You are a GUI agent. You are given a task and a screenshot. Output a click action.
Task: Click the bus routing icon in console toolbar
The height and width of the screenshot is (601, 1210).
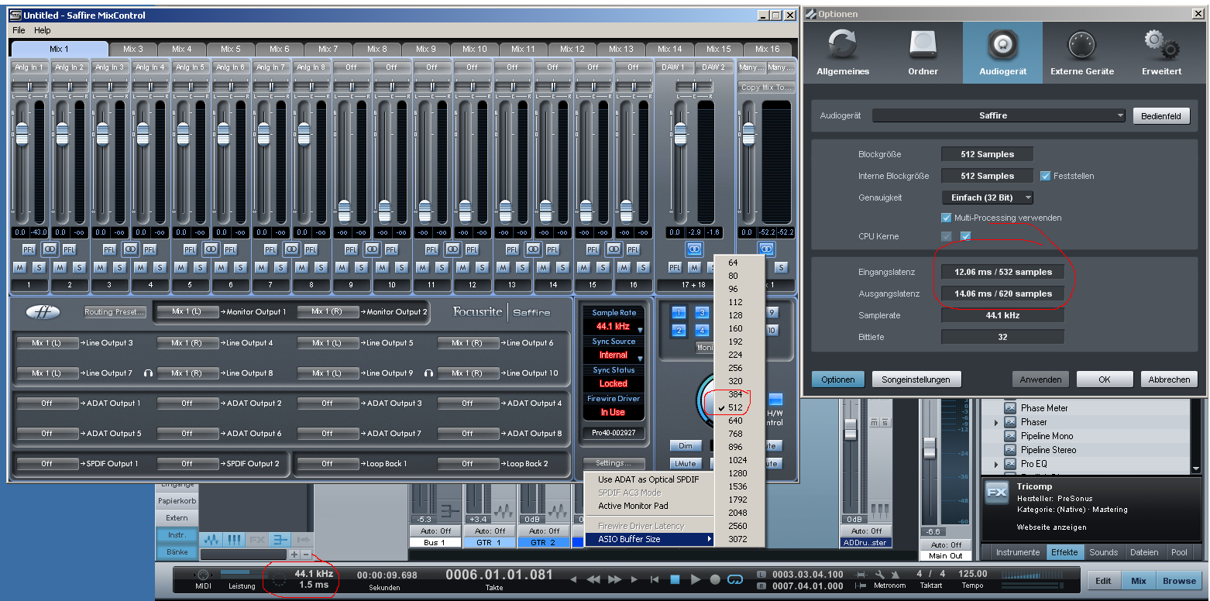(x=280, y=540)
